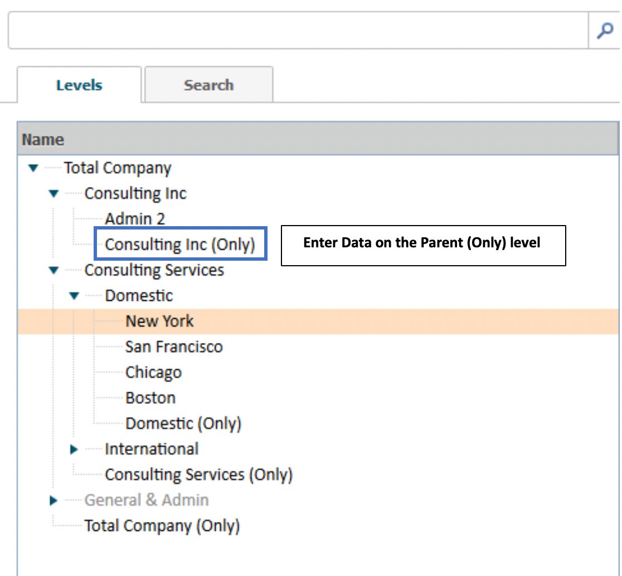The image size is (622, 576).
Task: Click the Name column header
Action: (x=318, y=139)
